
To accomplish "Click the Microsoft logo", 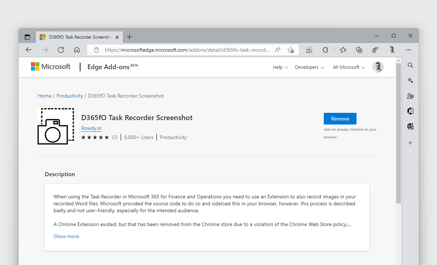I will click(51, 67).
